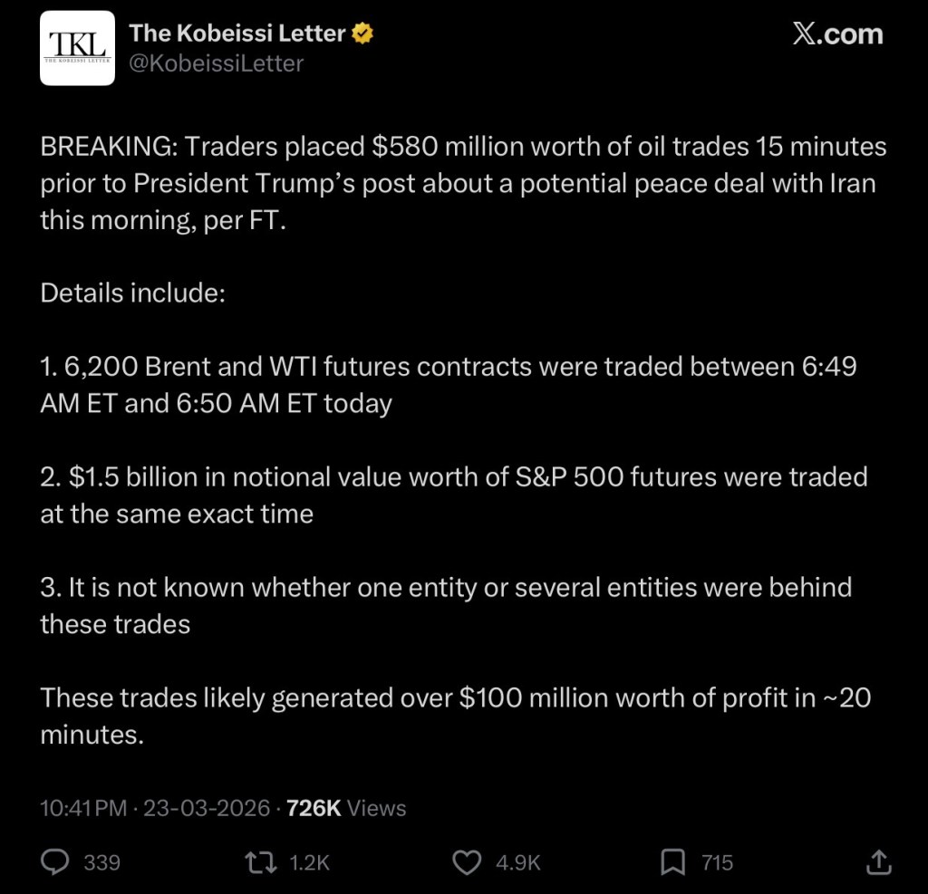Click the 10:41 PM timestamp
This screenshot has height=894, width=928.
point(83,808)
